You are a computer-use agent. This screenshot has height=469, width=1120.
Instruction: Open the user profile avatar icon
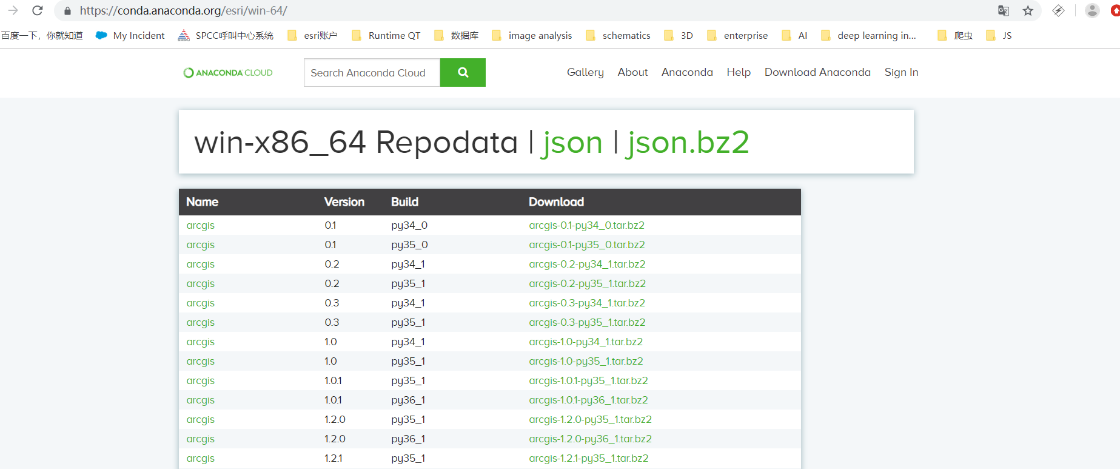1092,10
